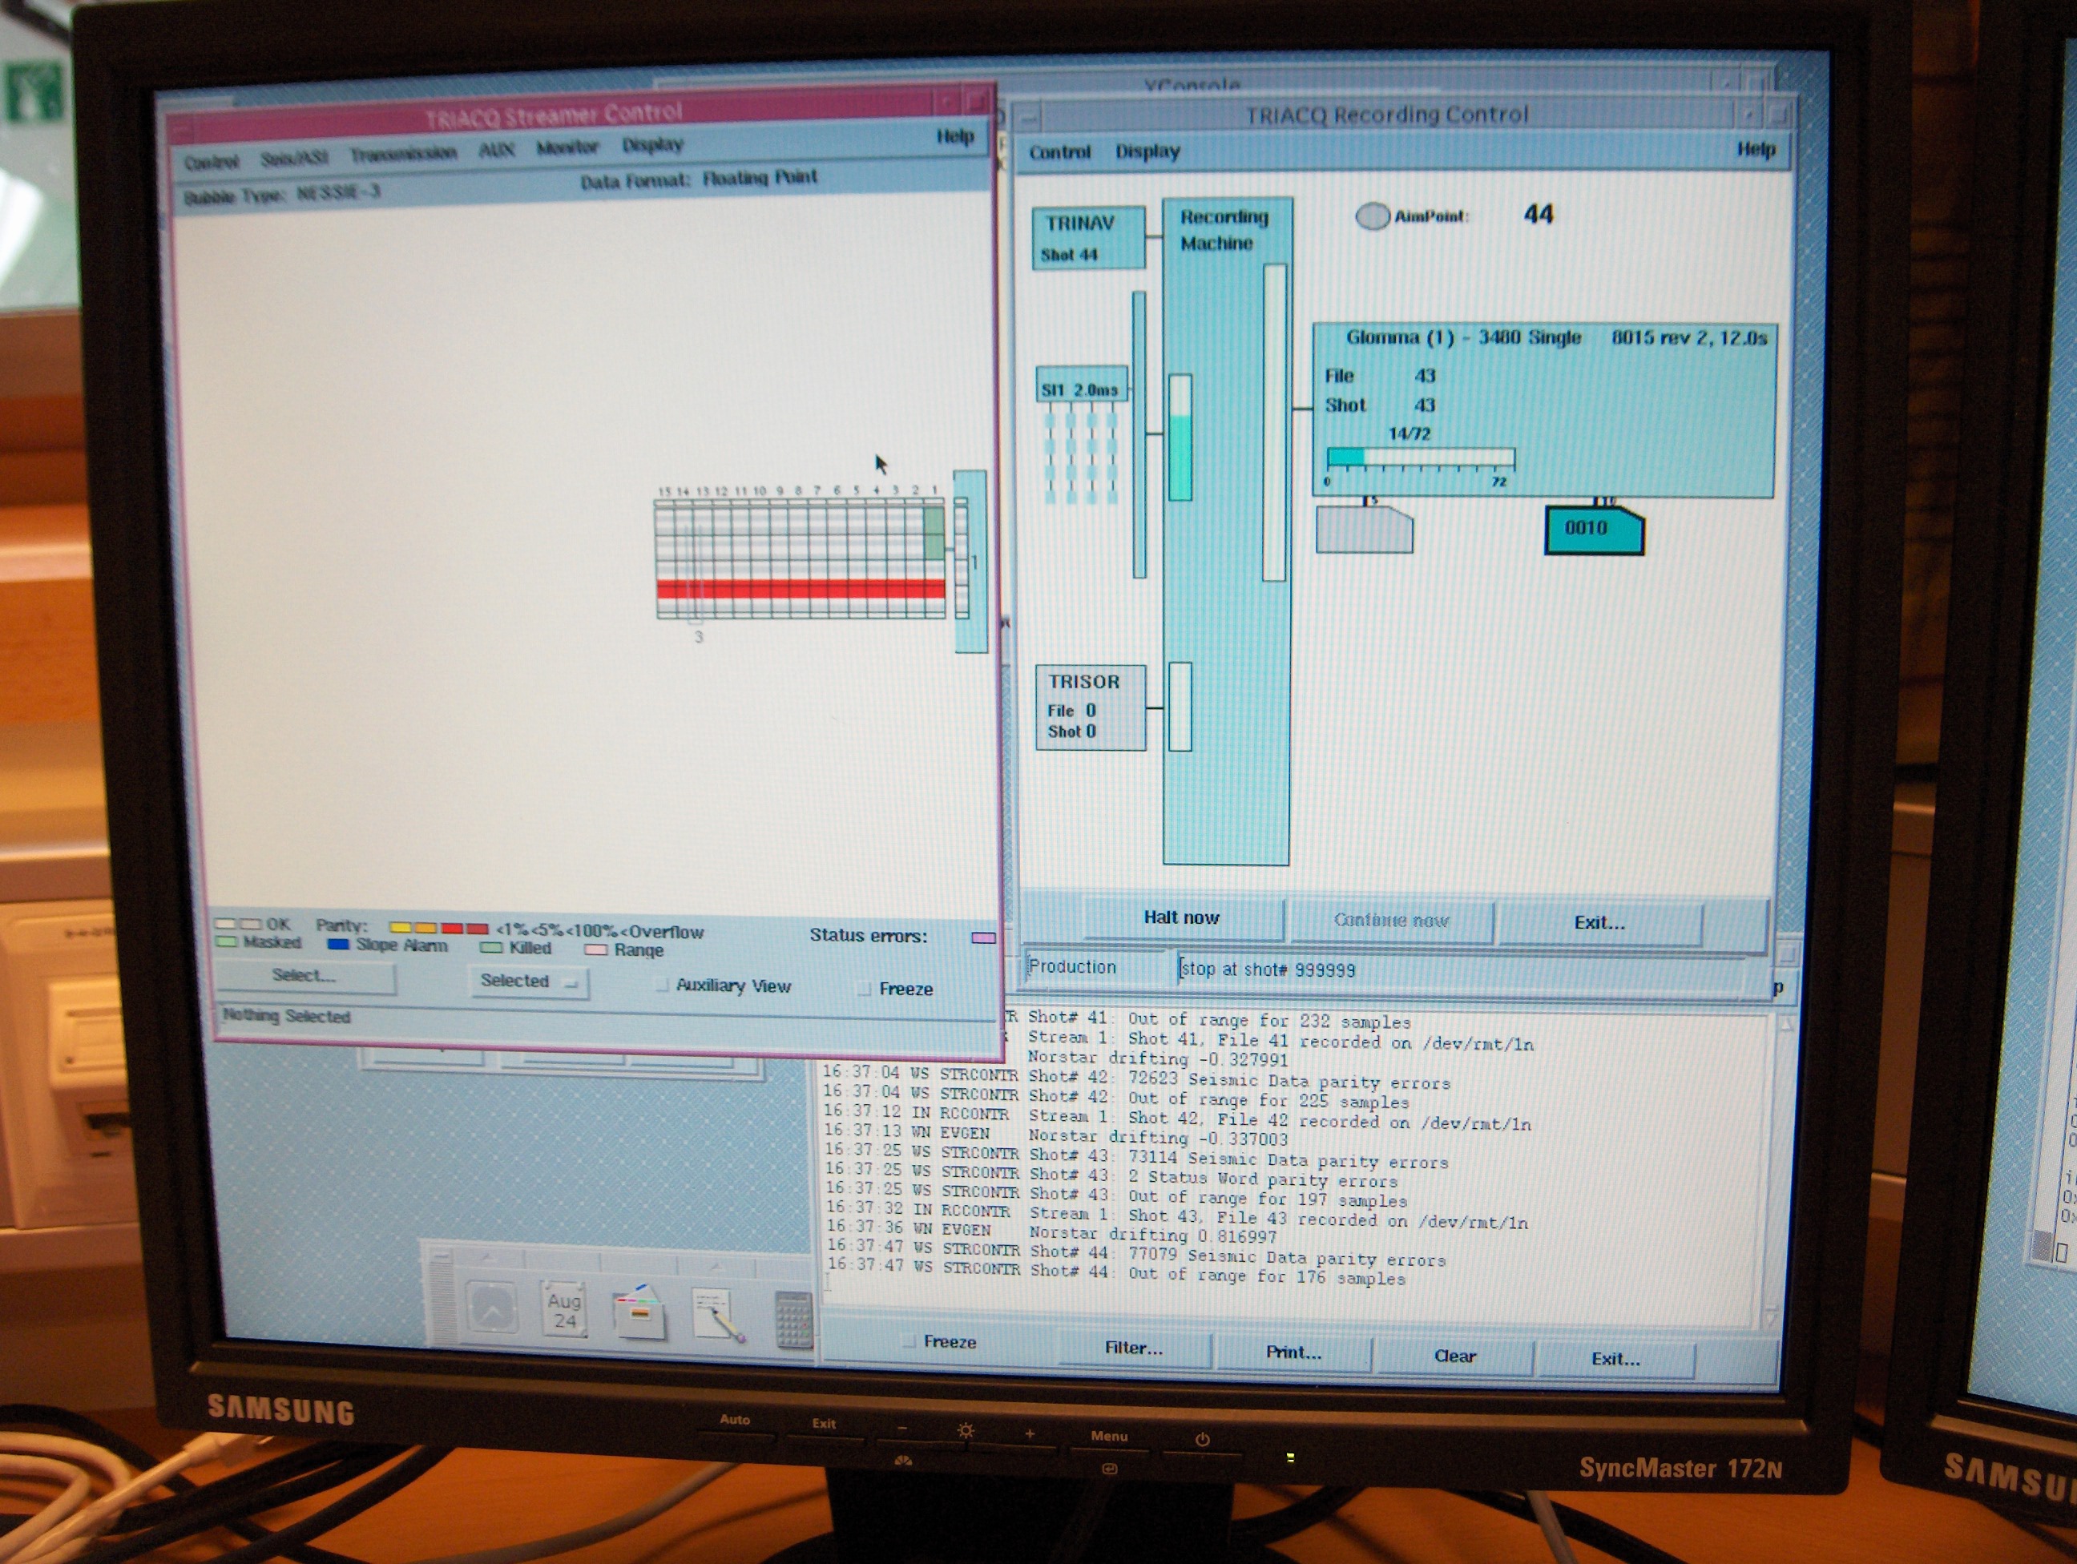This screenshot has width=2077, height=1564.
Task: Open the Selected option dropdown
Action: [x=529, y=982]
